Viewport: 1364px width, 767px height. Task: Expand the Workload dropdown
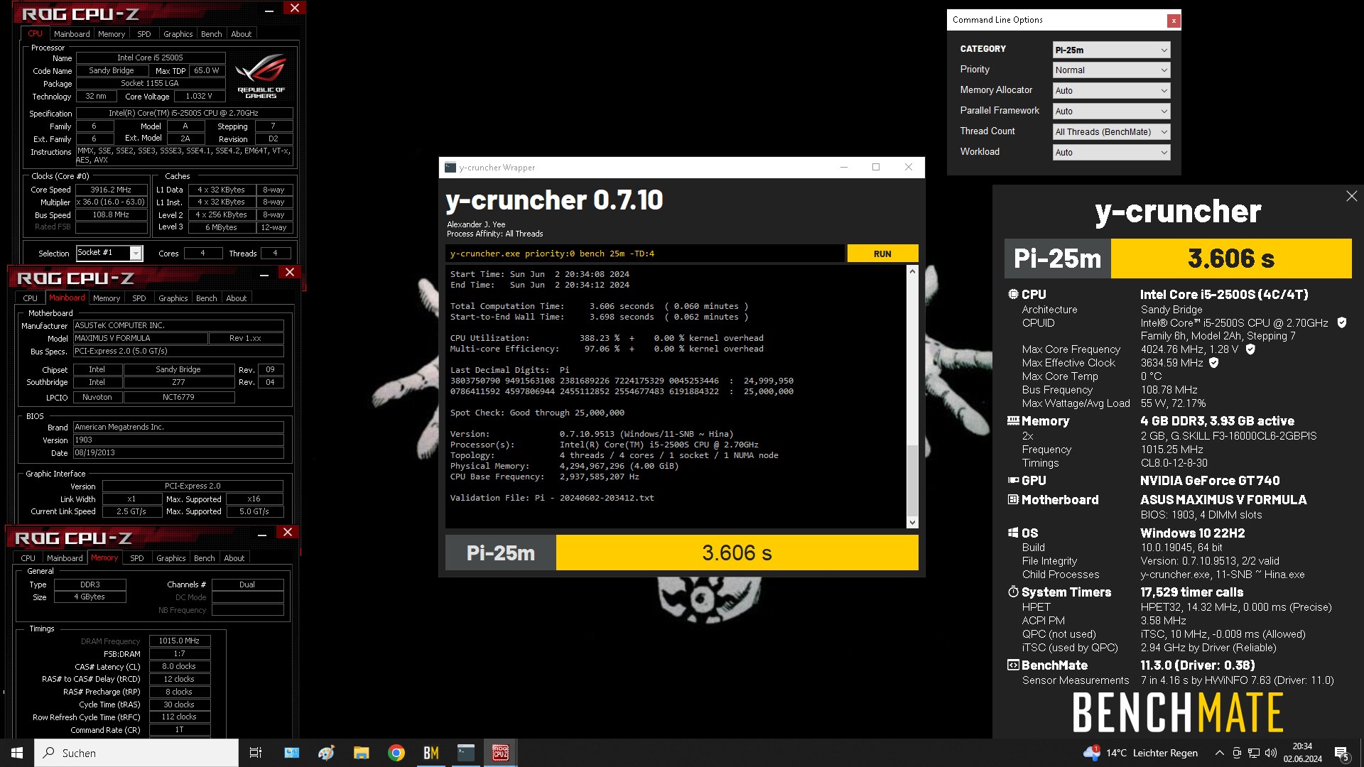click(x=1111, y=153)
